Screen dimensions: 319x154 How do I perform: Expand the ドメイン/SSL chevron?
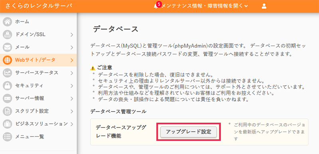pos(72,35)
